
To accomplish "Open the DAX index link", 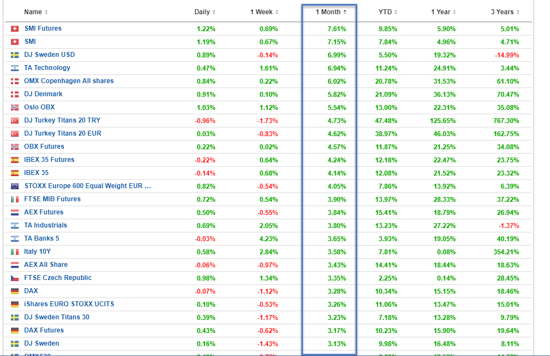I will tap(31, 291).
